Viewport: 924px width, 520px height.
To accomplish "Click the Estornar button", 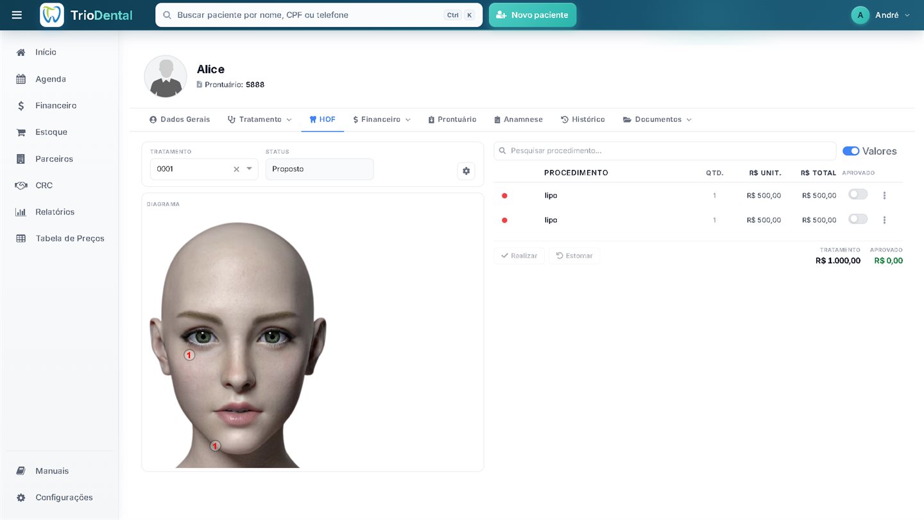I will pos(574,256).
